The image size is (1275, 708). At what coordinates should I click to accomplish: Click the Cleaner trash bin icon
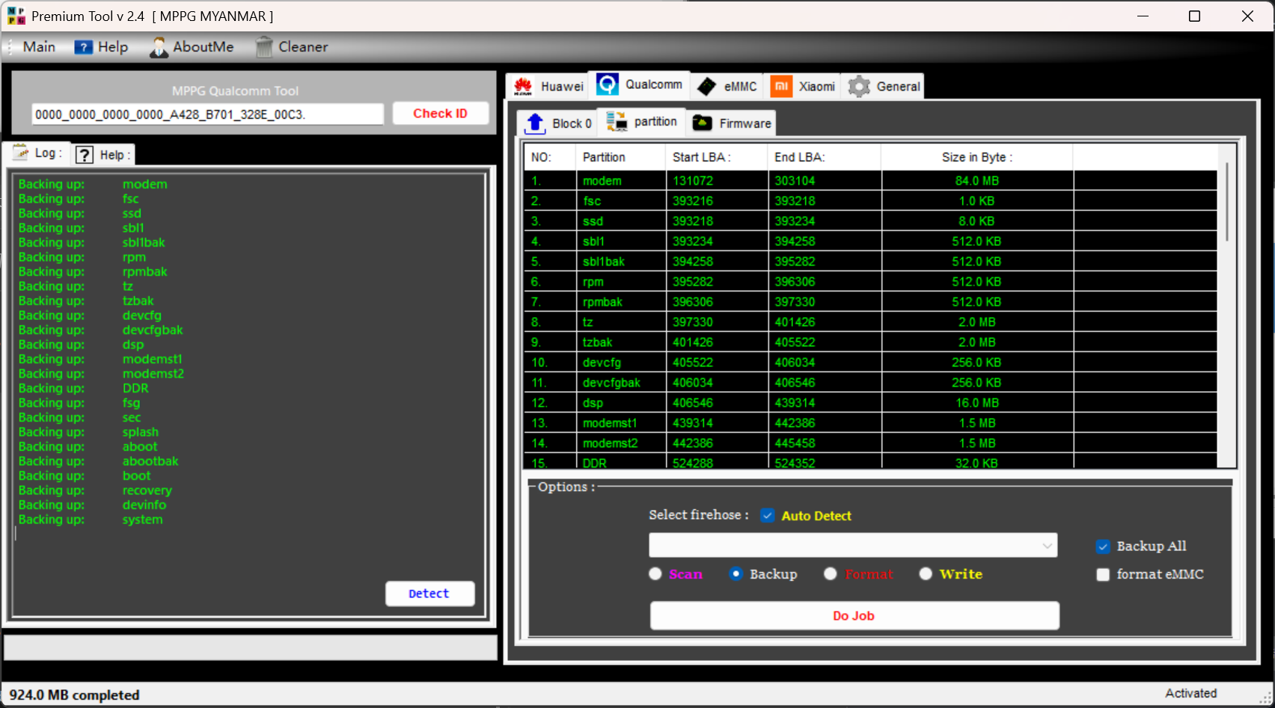(264, 47)
